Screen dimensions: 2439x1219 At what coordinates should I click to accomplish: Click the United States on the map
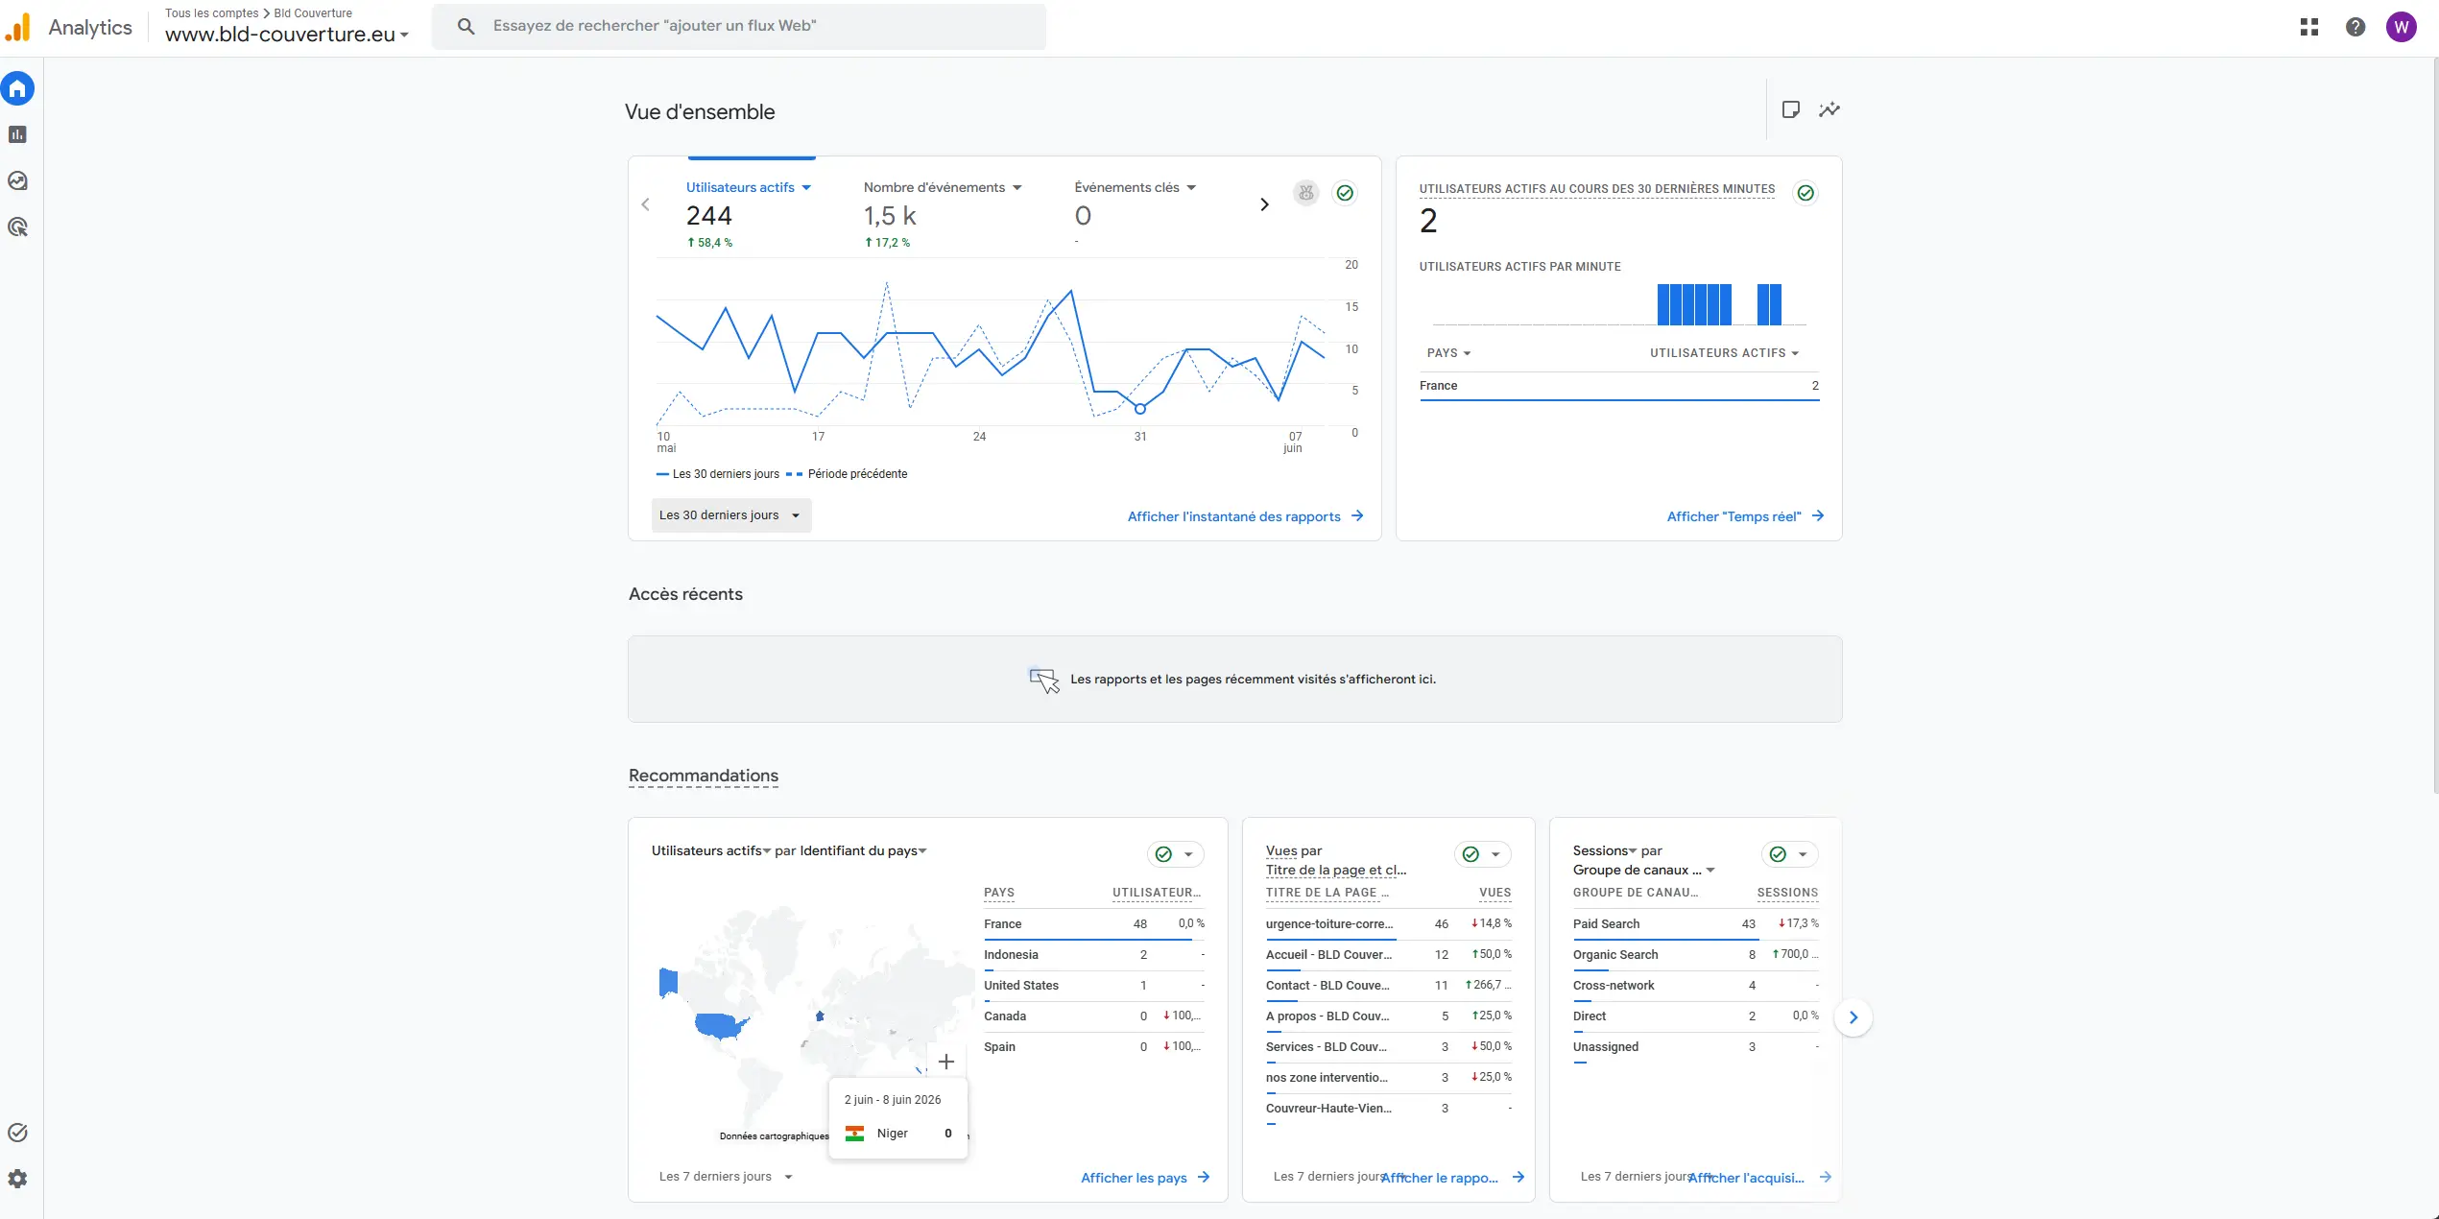(x=722, y=1026)
